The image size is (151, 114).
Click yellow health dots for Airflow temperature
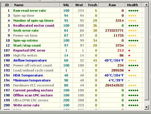(132, 60)
